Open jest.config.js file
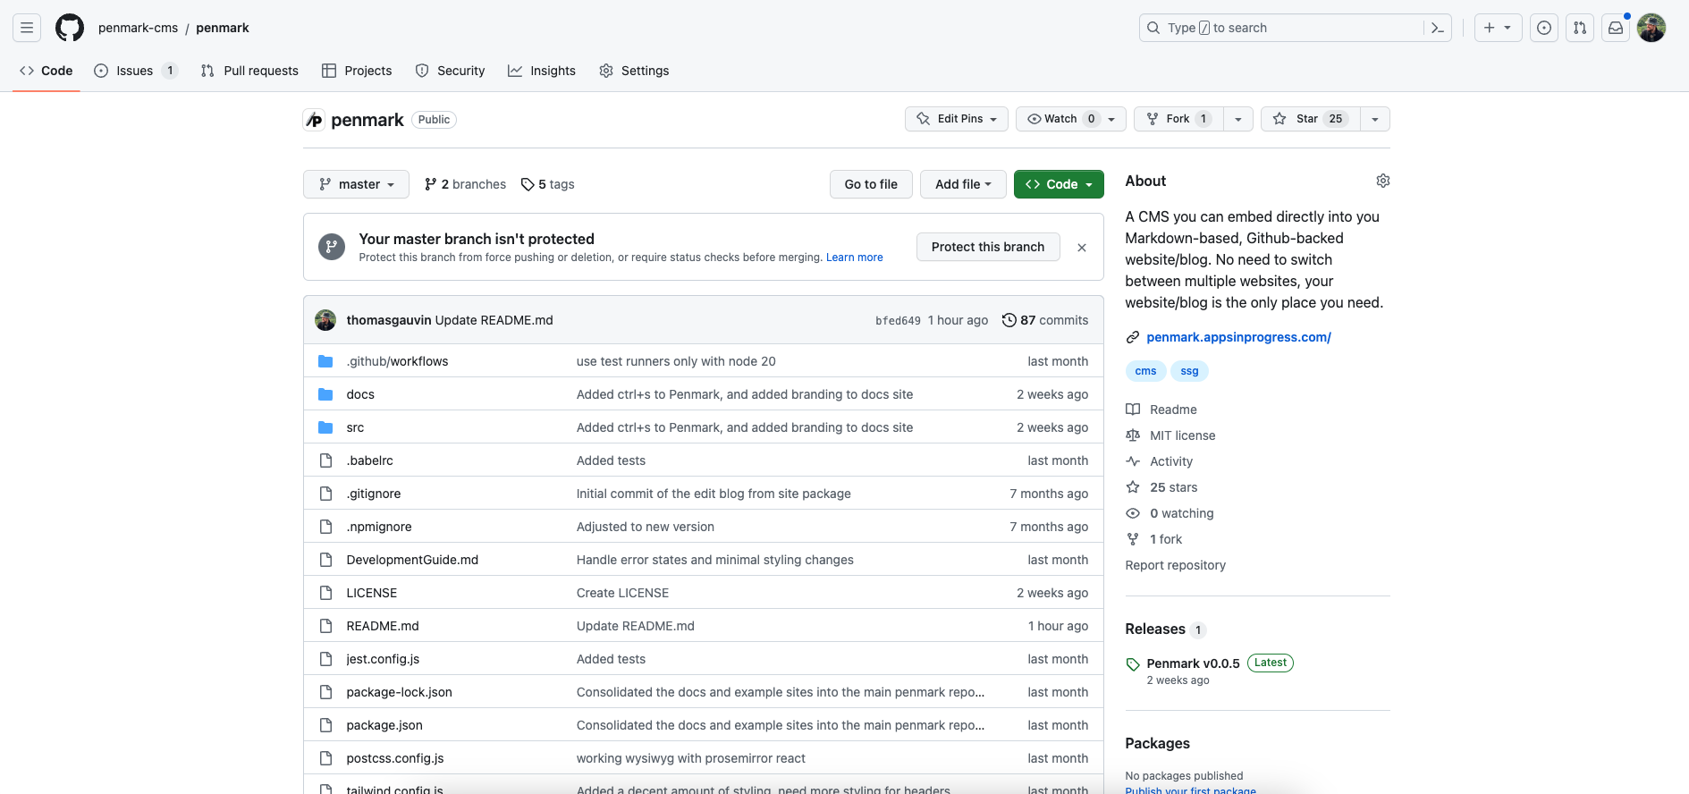 (x=383, y=659)
